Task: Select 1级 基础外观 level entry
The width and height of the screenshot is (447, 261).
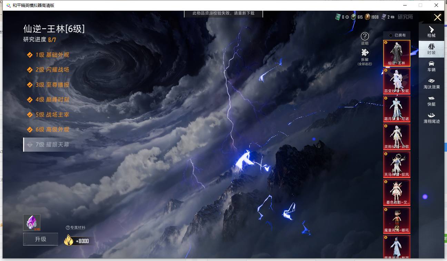Action: (48, 55)
